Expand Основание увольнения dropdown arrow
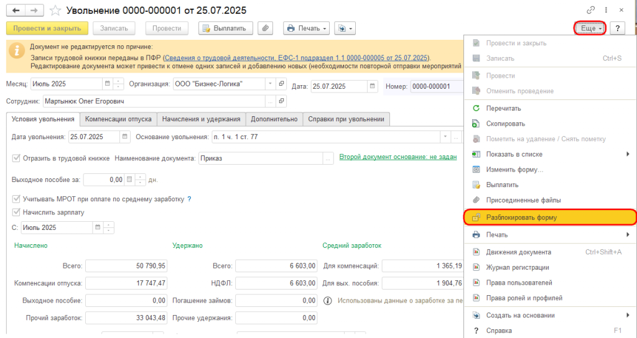 point(445,137)
